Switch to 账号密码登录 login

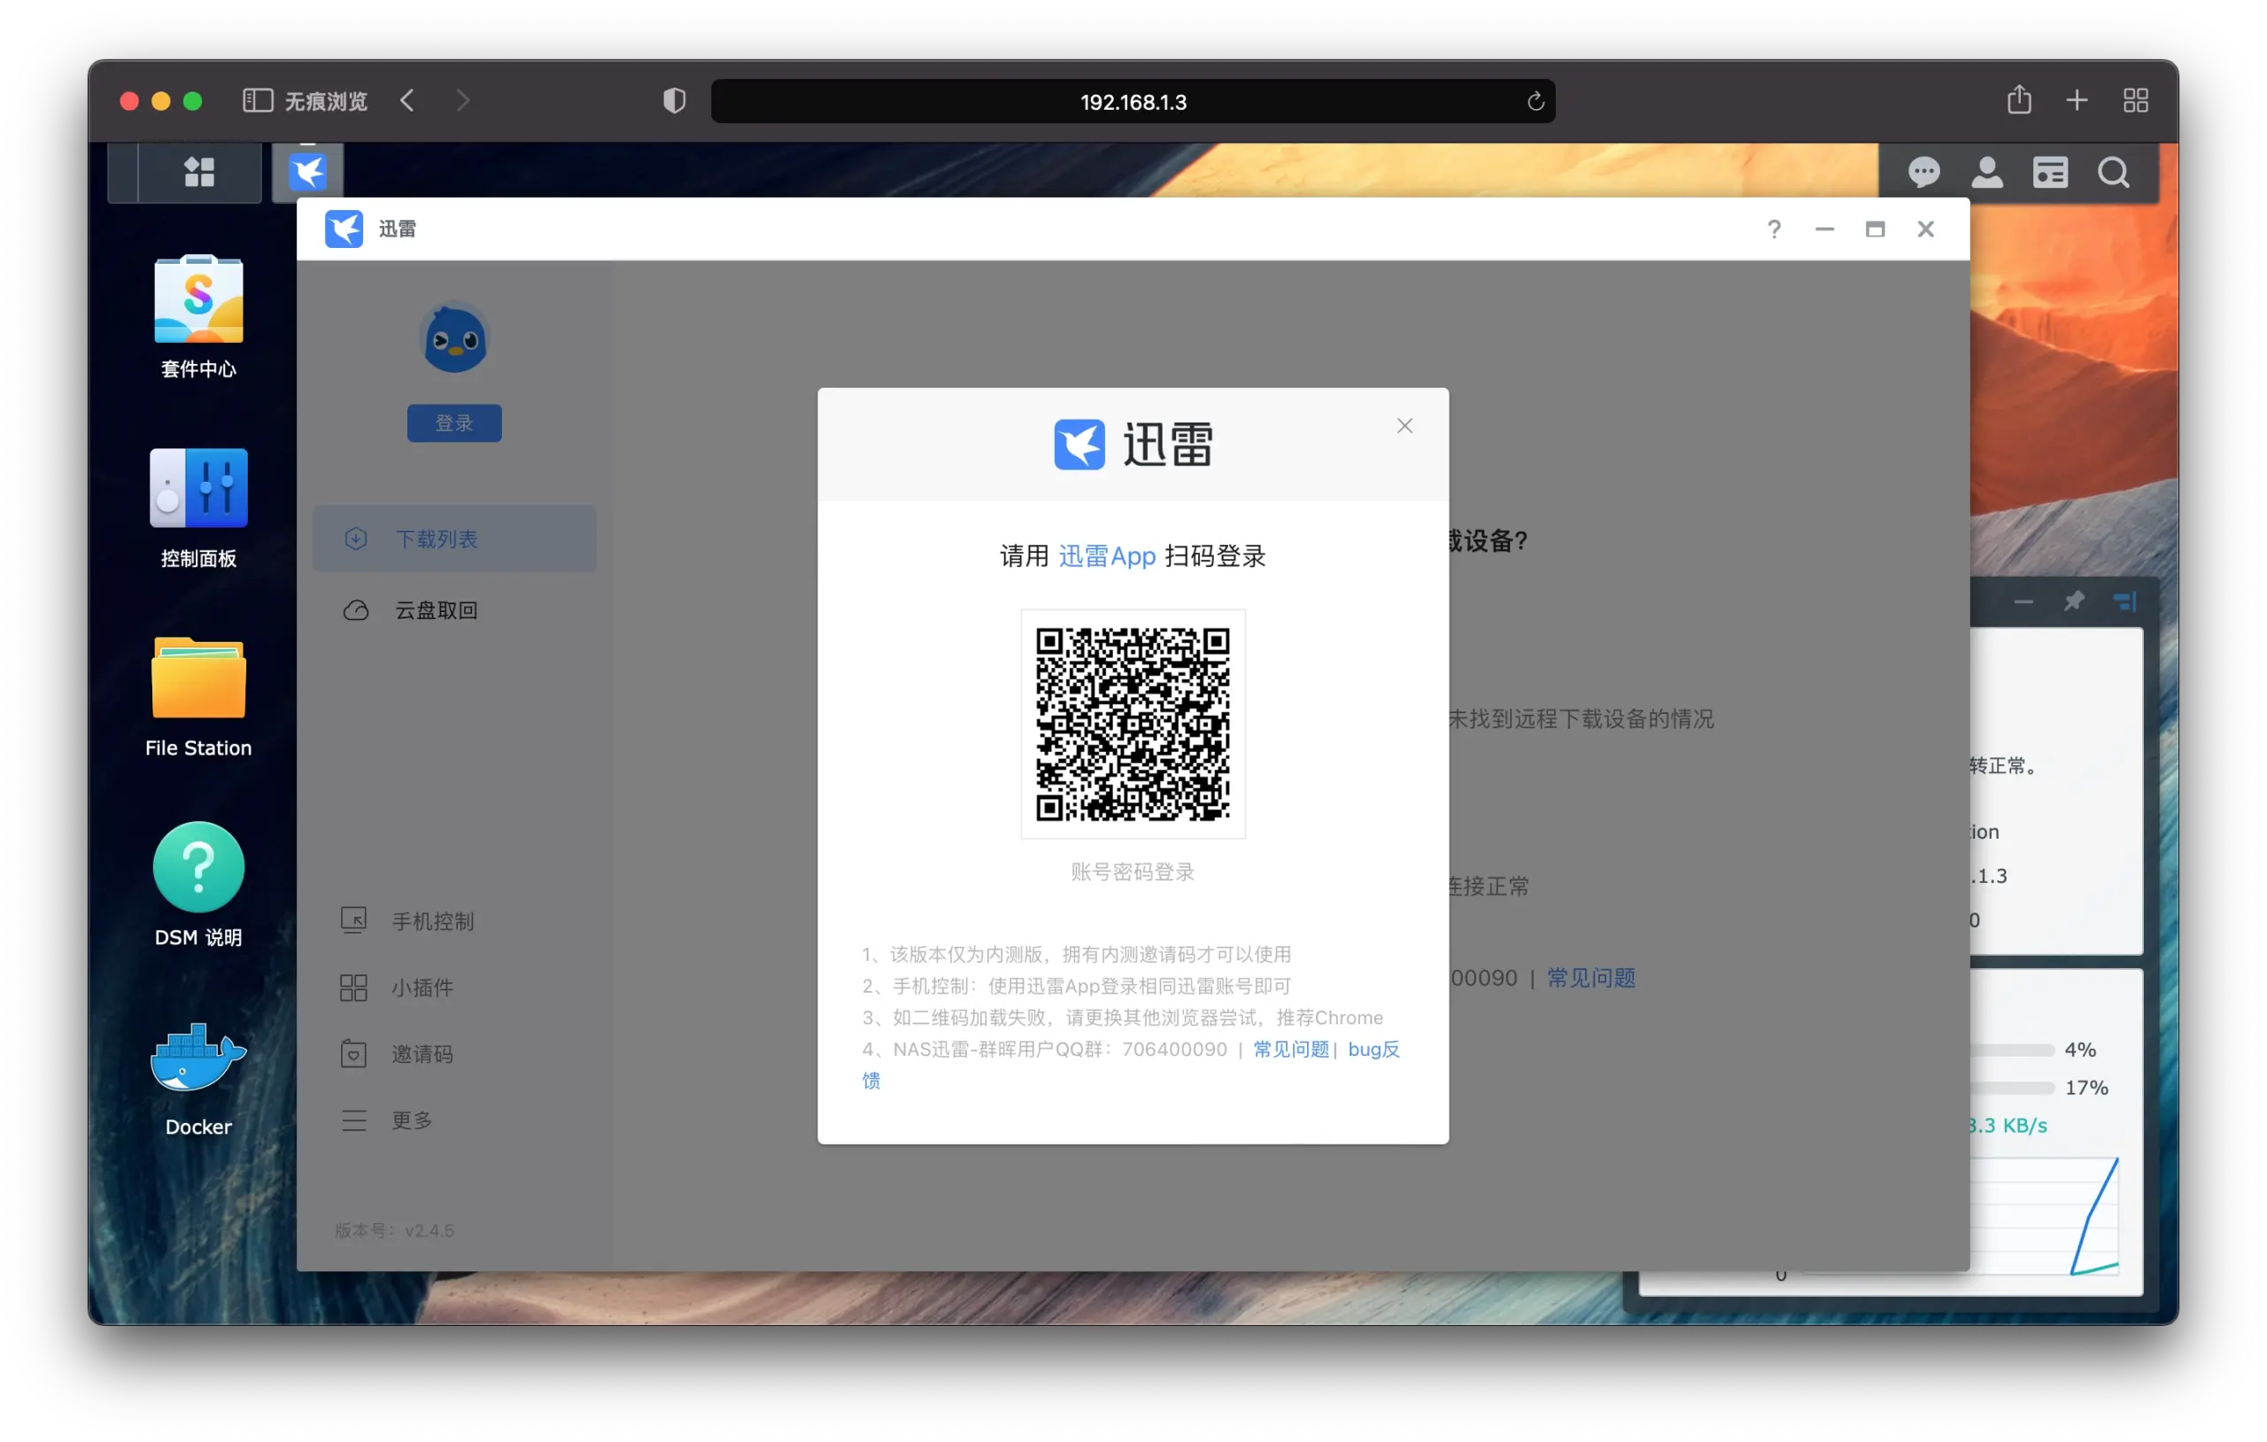[1133, 872]
